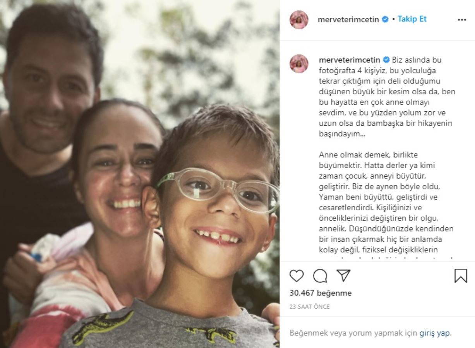Open the header merveterimcetin profile avatar
The height and width of the screenshot is (348, 475).
[x=299, y=20]
